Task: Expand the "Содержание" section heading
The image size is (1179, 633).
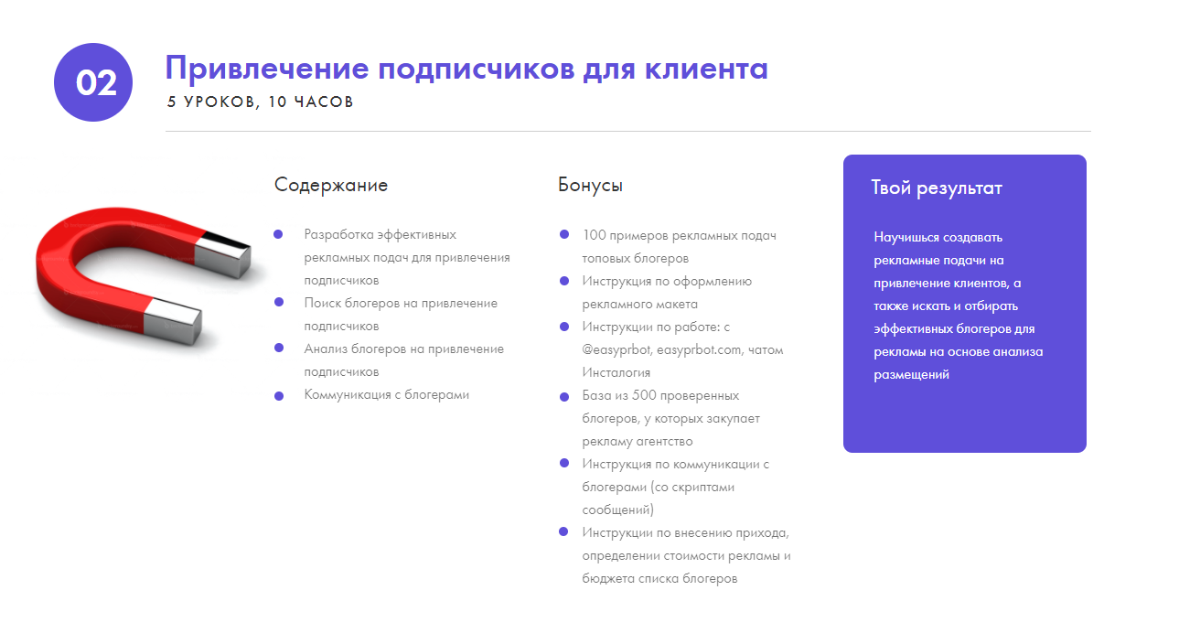Action: (331, 185)
